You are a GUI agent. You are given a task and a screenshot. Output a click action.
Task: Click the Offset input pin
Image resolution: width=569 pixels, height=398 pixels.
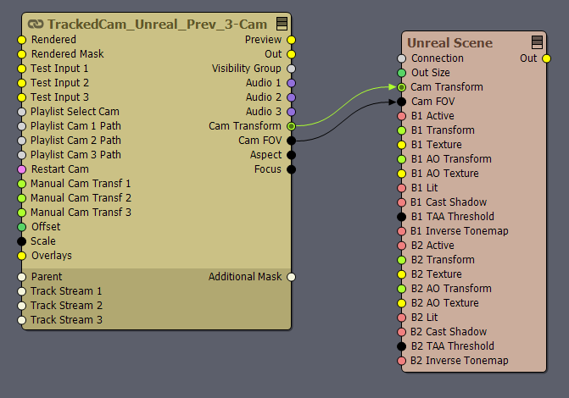(22, 227)
